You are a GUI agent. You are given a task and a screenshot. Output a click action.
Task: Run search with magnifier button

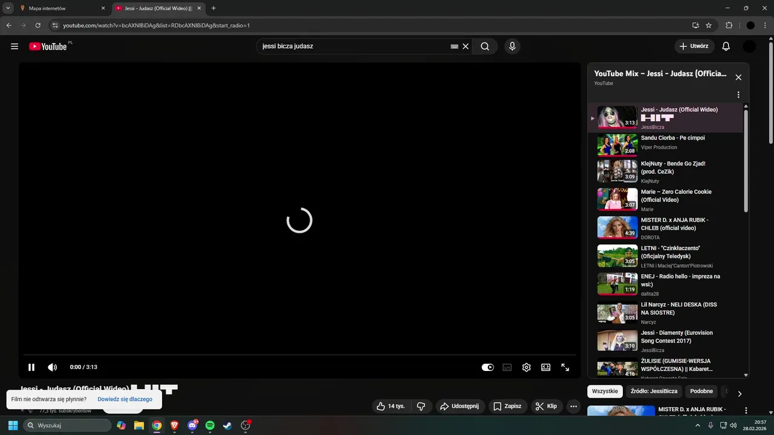point(485,47)
